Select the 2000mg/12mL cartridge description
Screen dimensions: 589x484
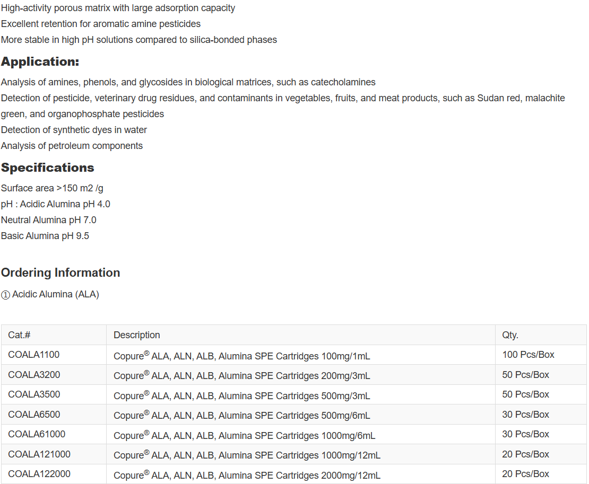point(247,475)
